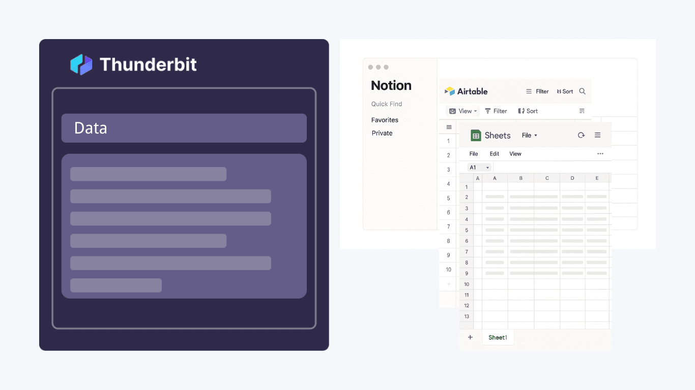
Task: Click hamburger icon beside Airtable header Filter
Action: point(529,91)
